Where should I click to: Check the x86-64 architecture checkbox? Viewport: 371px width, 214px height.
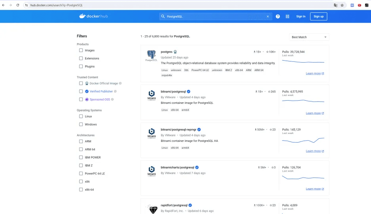[81, 189]
